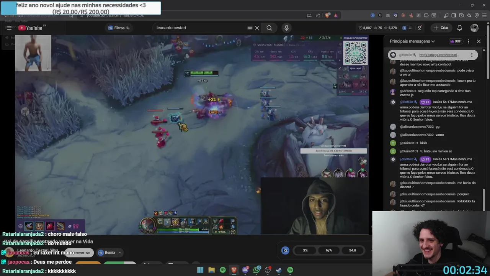Expand the Principais mensagens chat dropdown
490x276 pixels.
point(412,41)
